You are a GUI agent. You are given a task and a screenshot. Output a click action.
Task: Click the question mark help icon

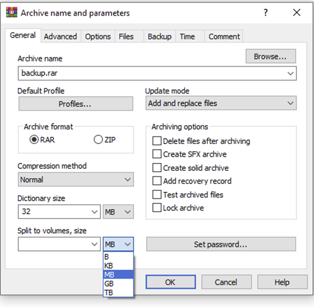(x=265, y=13)
